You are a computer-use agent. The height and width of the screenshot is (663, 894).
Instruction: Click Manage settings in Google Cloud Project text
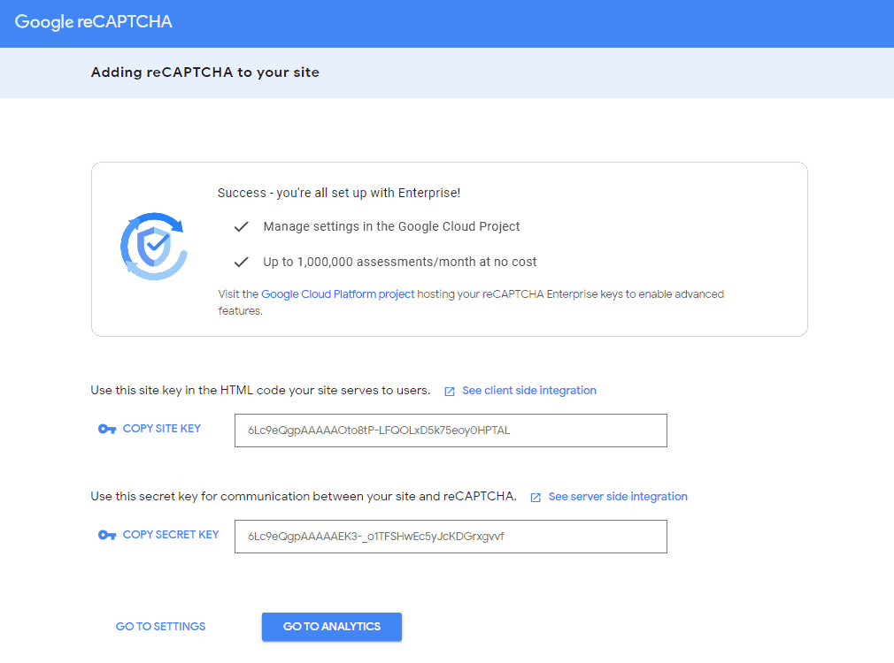[391, 227]
